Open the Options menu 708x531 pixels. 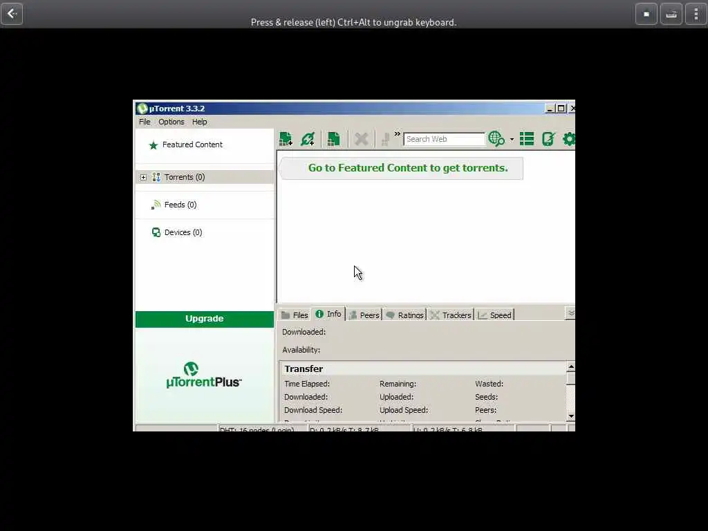171,122
